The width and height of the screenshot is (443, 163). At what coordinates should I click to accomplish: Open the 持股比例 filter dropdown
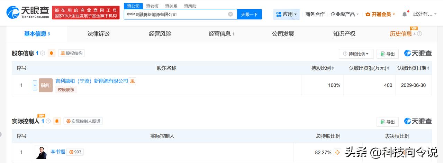356,54
